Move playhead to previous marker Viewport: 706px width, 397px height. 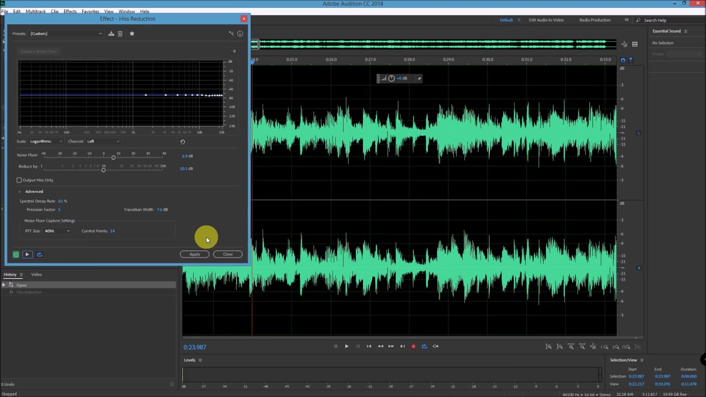coord(369,346)
